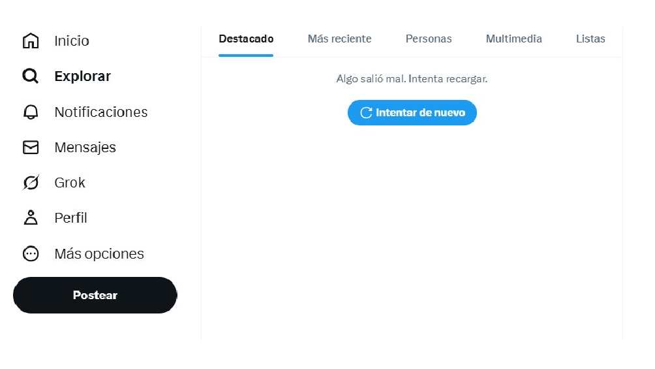Show the Multimedia tab results
655x369 pixels.
(513, 39)
